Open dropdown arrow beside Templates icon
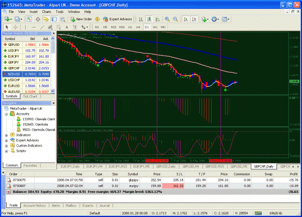 [x=228, y=19]
